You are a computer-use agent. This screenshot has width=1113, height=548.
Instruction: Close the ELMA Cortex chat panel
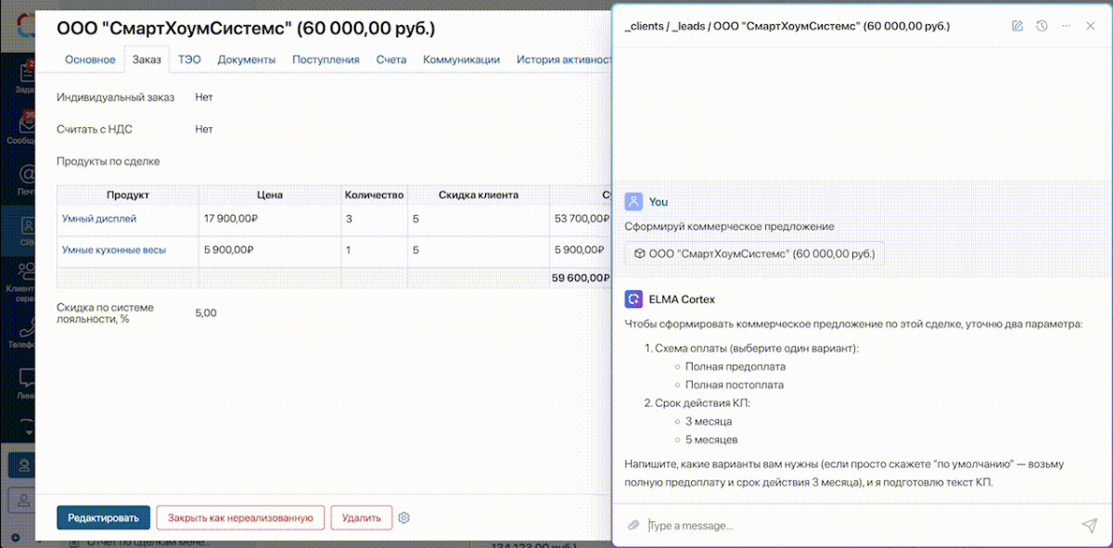[x=1091, y=26]
